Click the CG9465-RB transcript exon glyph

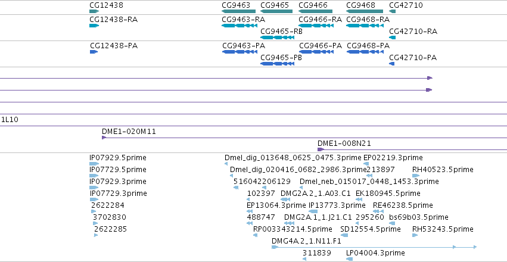coord(277,38)
